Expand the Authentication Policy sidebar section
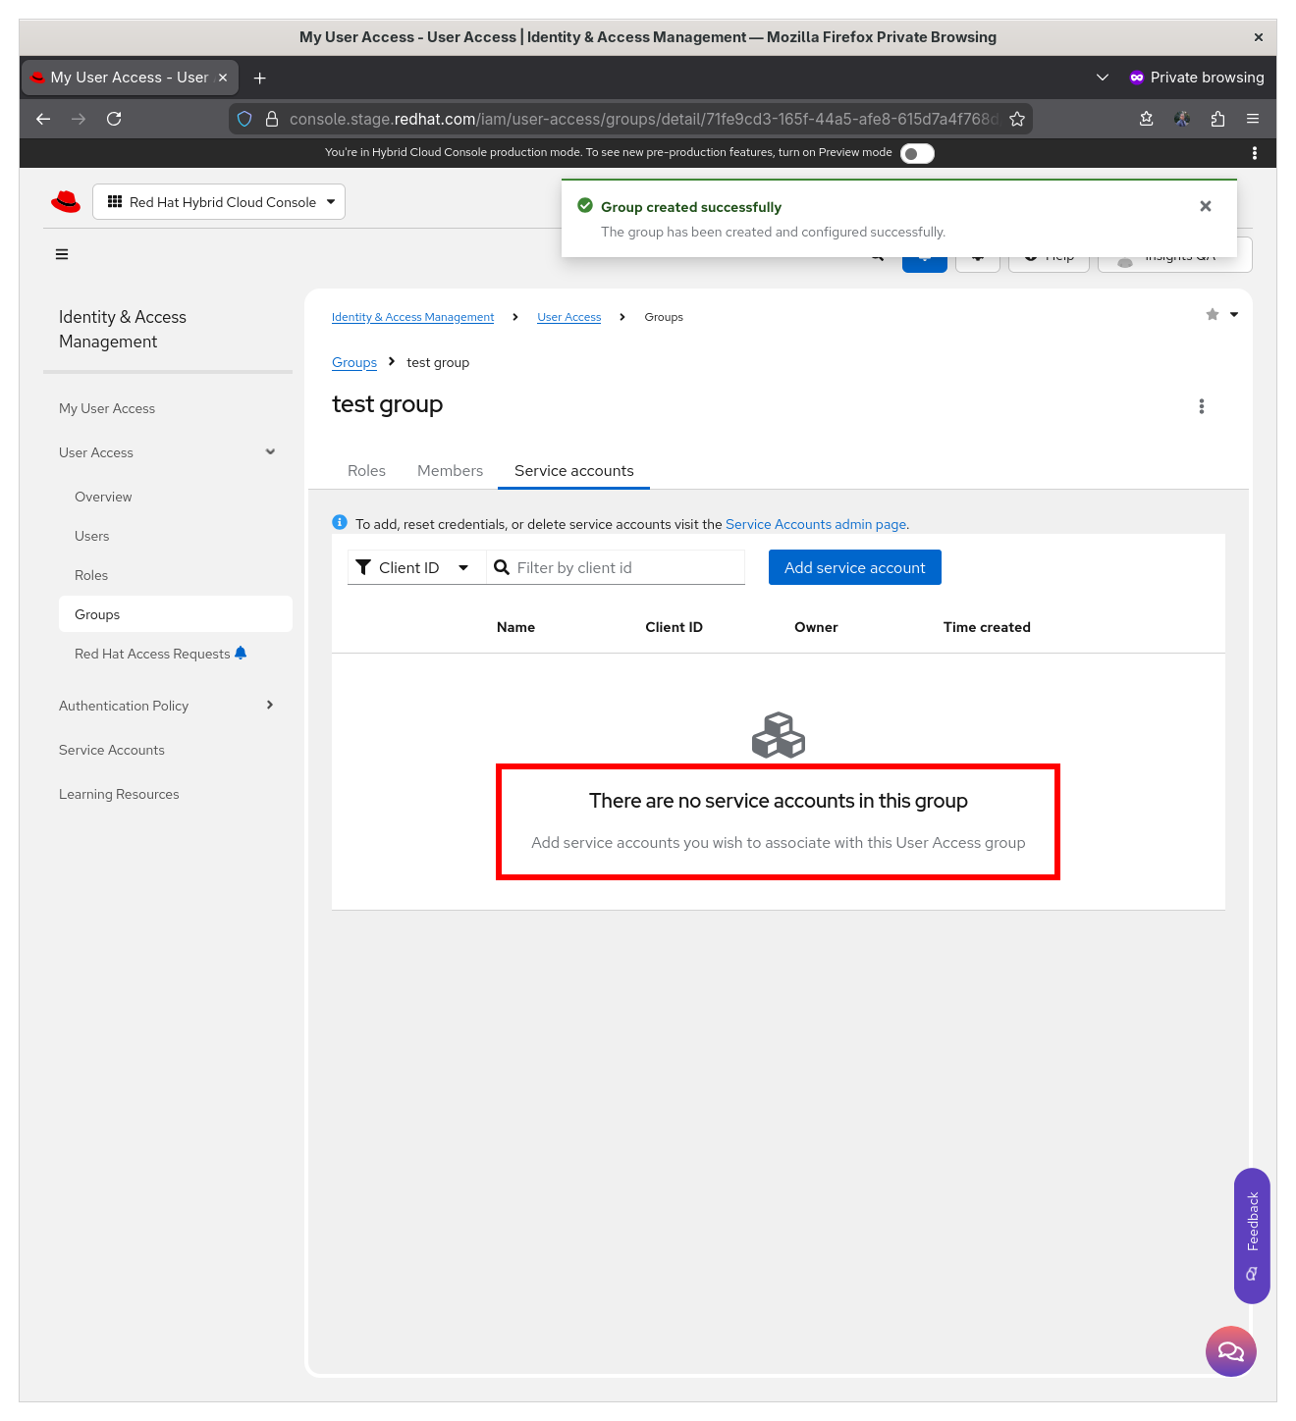 (168, 706)
